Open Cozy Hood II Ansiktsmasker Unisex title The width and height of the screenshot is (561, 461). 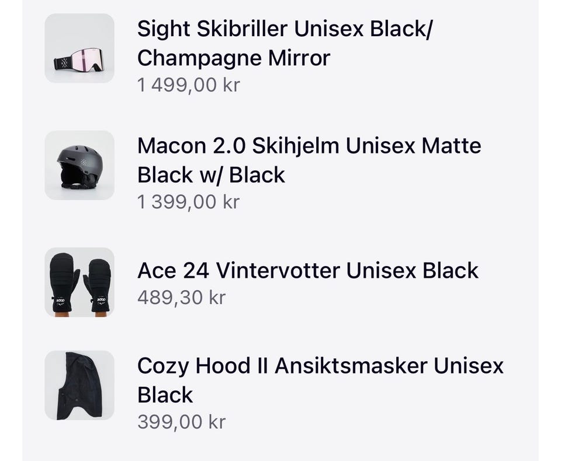pos(320,366)
